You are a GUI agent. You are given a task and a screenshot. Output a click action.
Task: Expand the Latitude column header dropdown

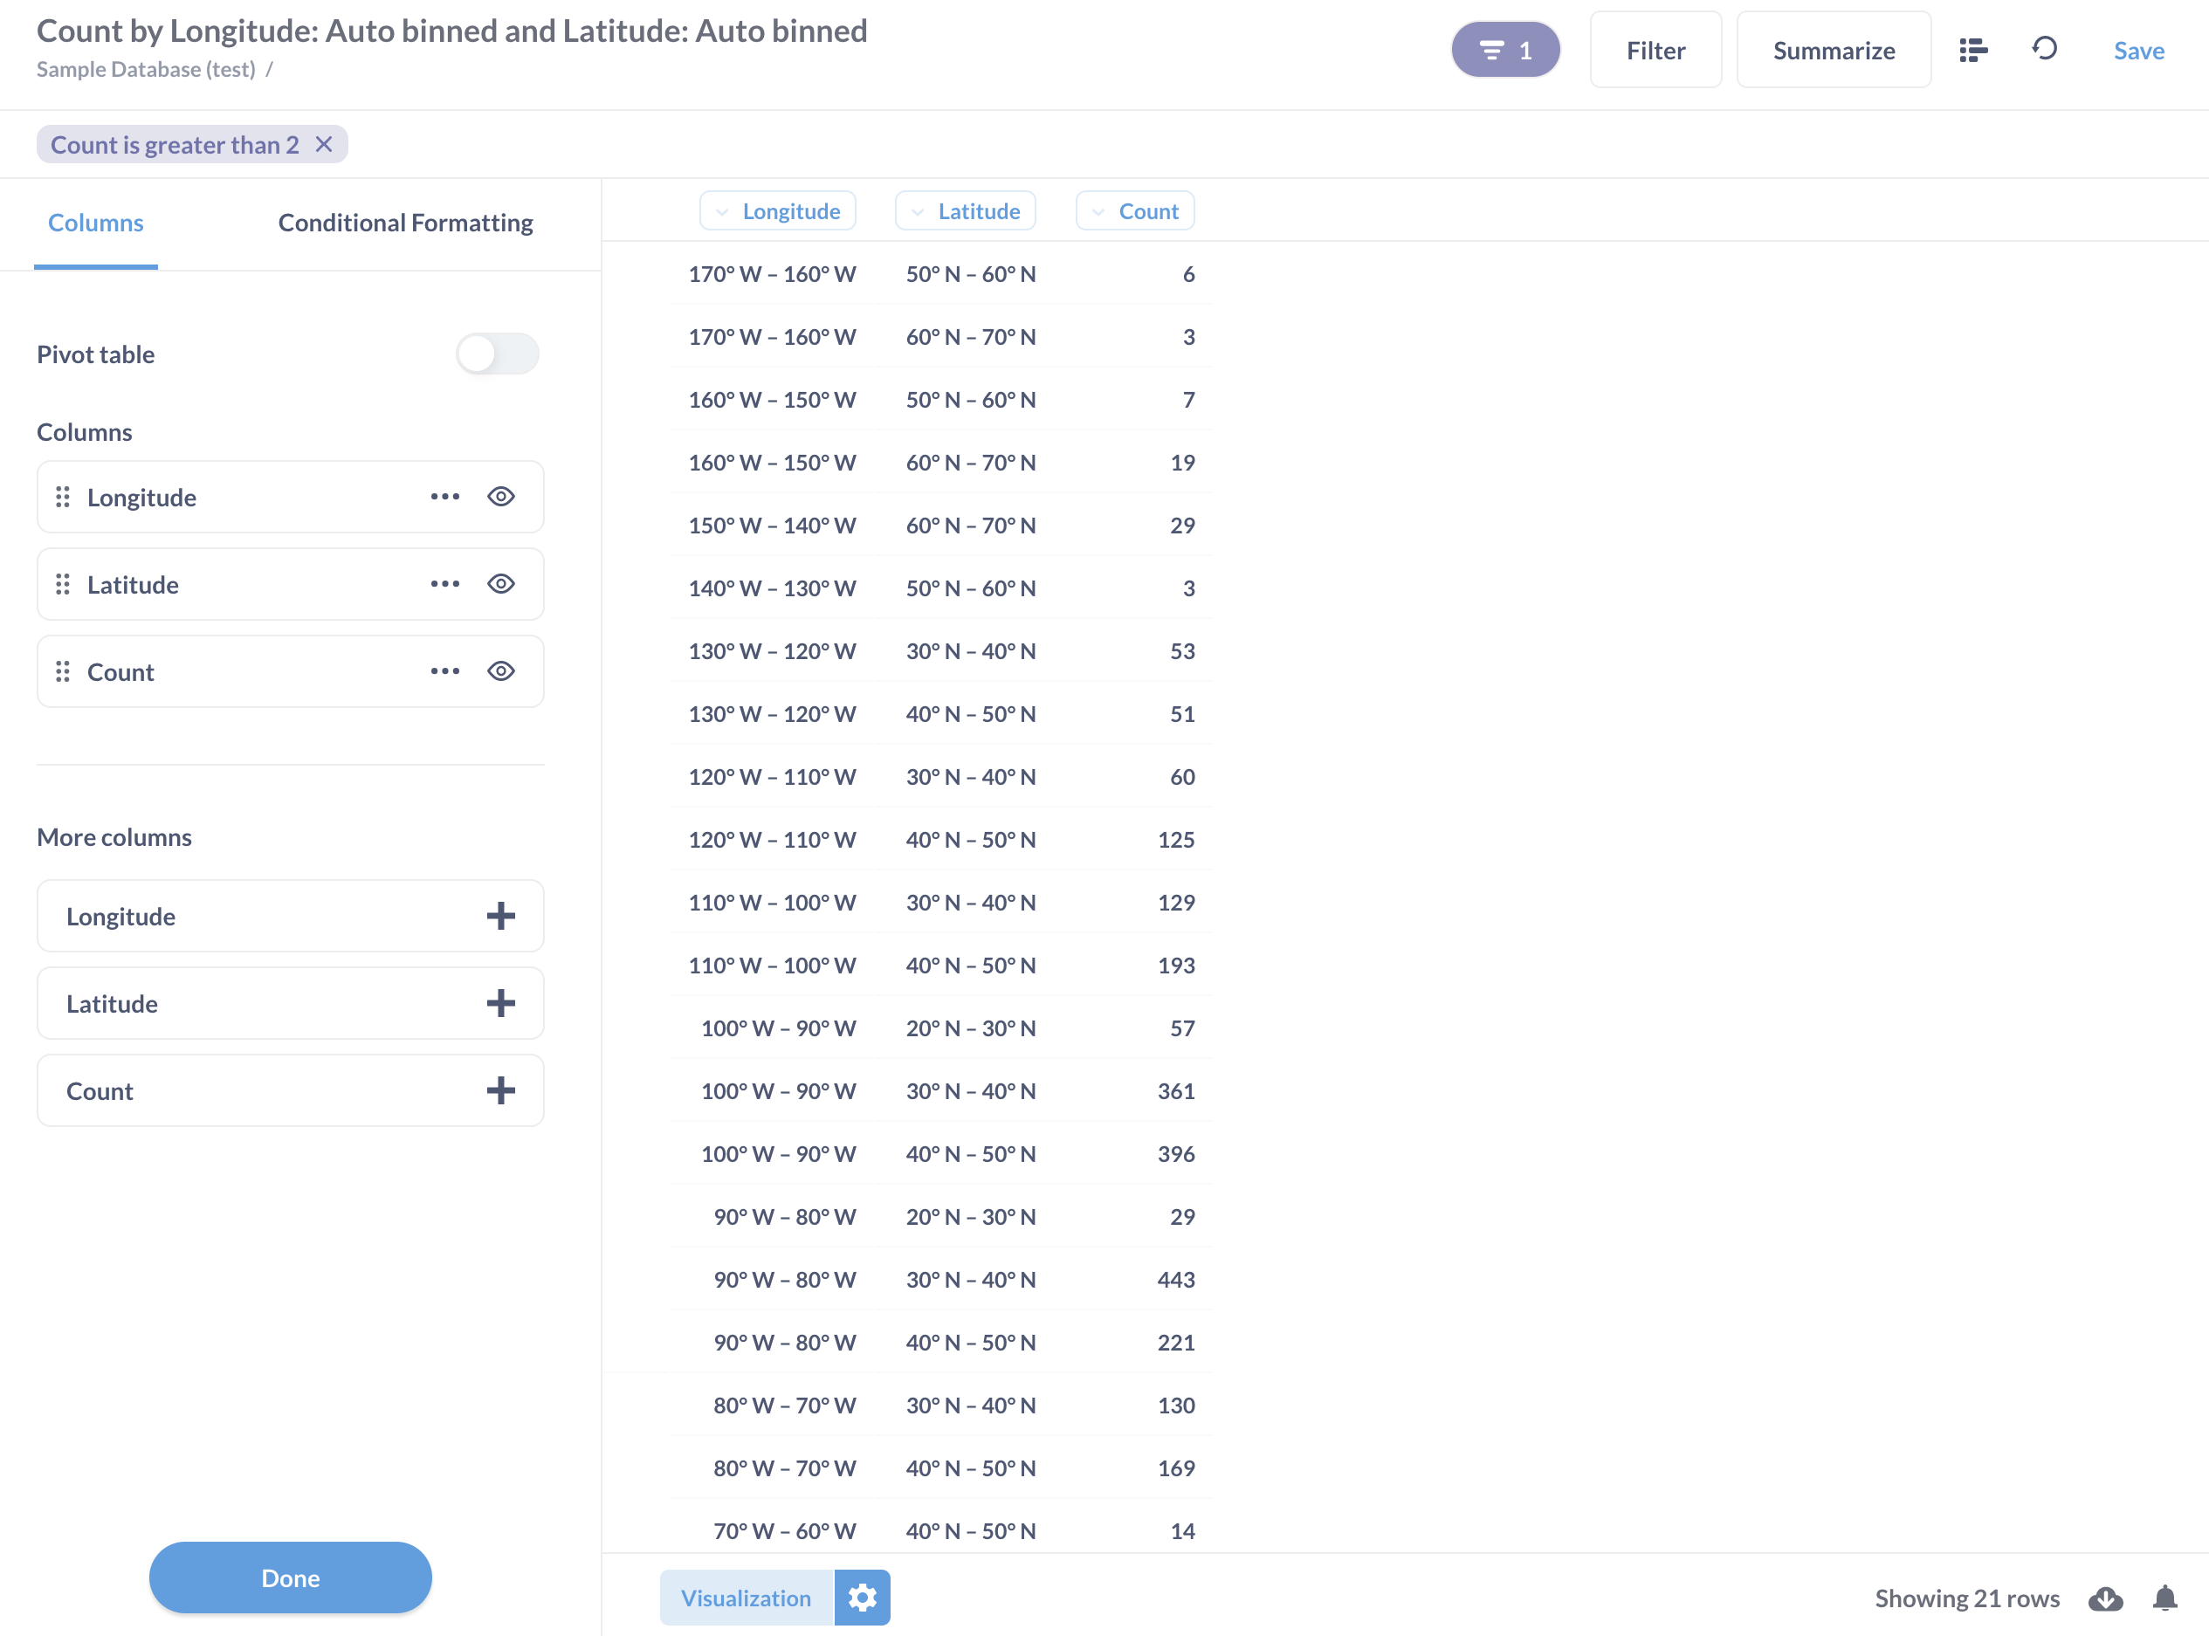(x=965, y=212)
